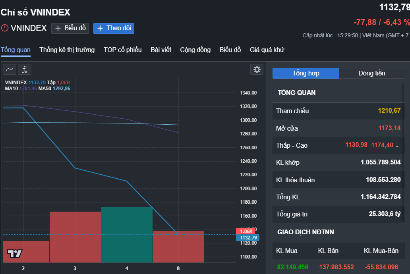
Task: Open the chart line-style selector icon
Action: coord(10,69)
